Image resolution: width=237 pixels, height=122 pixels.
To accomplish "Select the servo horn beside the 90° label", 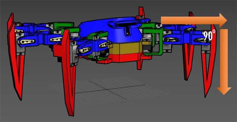I will [x=200, y=40].
